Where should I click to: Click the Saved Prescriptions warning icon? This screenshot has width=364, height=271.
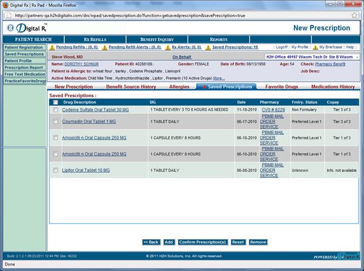tap(208, 47)
